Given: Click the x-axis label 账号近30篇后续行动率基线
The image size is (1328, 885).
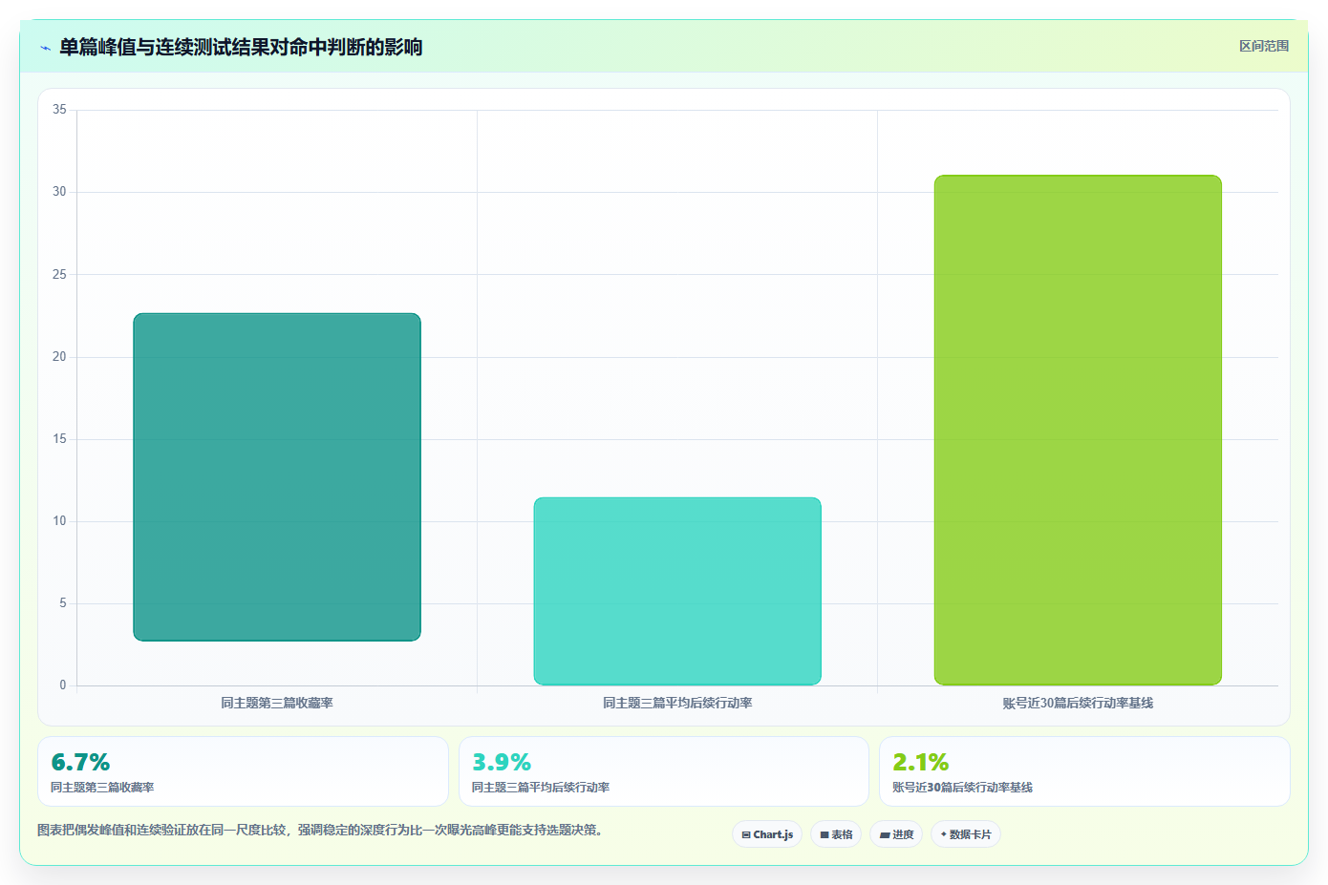Looking at the screenshot, I should coord(1078,703).
